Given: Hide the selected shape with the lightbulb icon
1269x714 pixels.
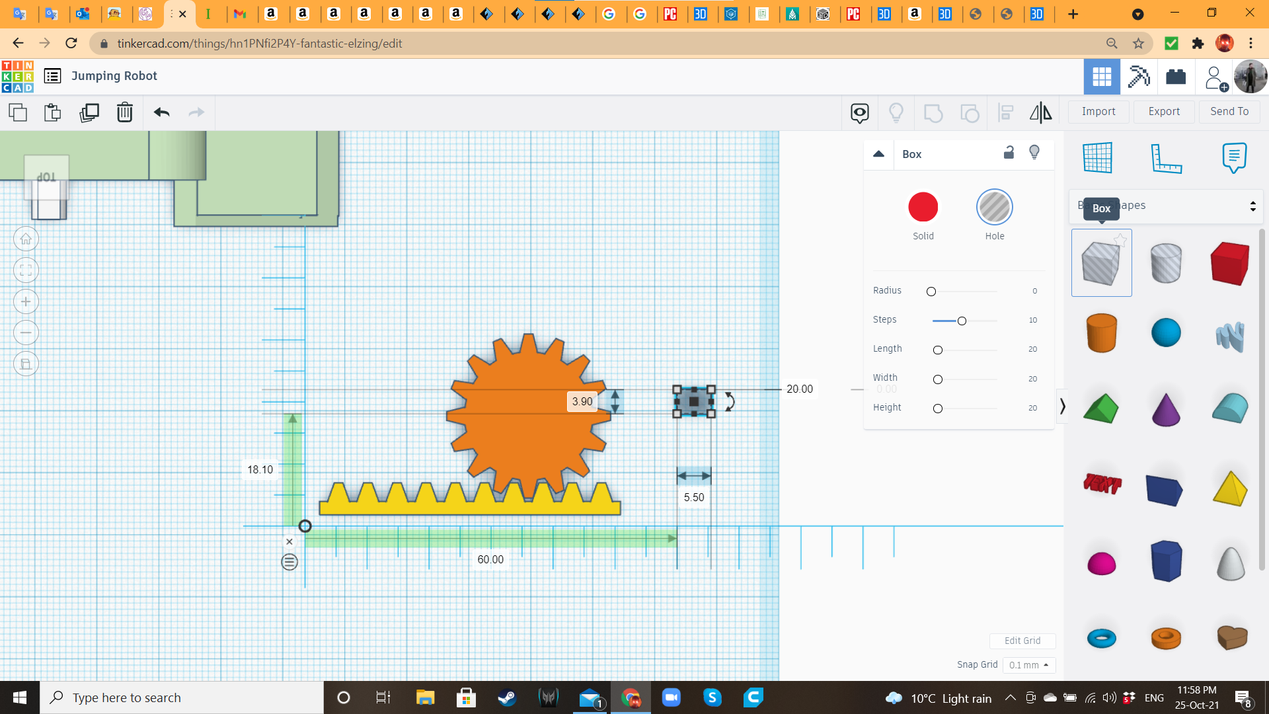Looking at the screenshot, I should point(1034,153).
